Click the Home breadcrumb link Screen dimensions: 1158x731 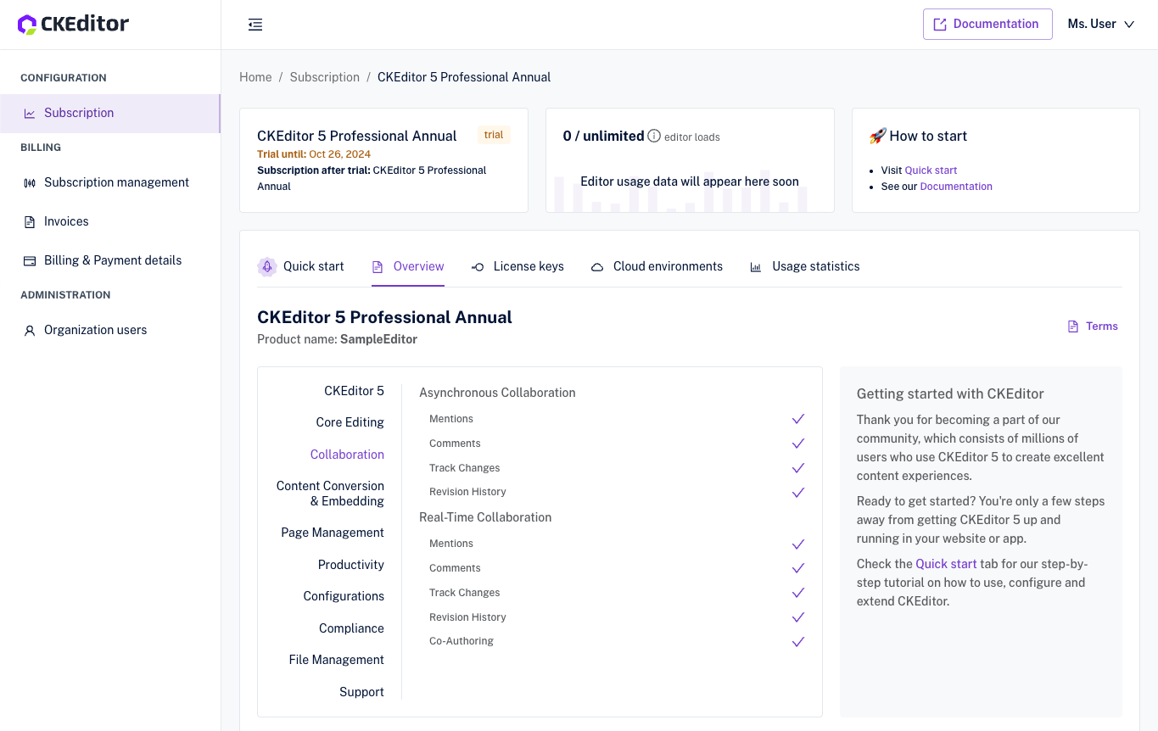click(255, 77)
